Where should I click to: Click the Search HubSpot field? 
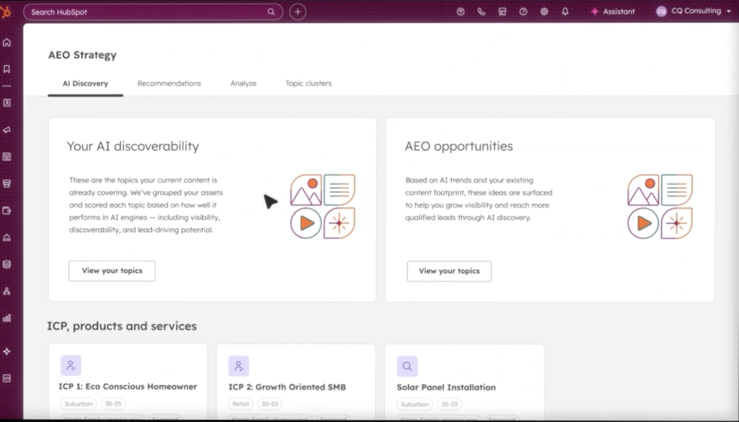pyautogui.click(x=146, y=12)
